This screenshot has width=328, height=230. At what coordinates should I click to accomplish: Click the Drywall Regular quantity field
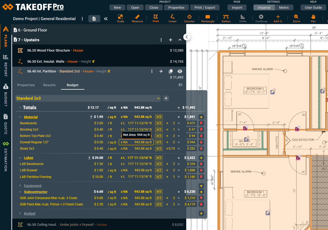136,142
